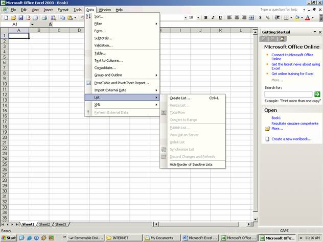Click the New workbook toolbar icon
This screenshot has height=242, width=323.
pyautogui.click(x=6, y=18)
